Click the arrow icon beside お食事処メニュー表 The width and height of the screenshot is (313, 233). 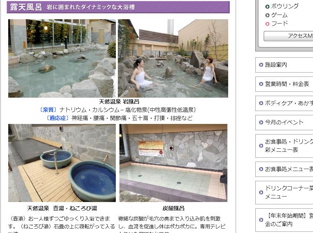[261, 169]
